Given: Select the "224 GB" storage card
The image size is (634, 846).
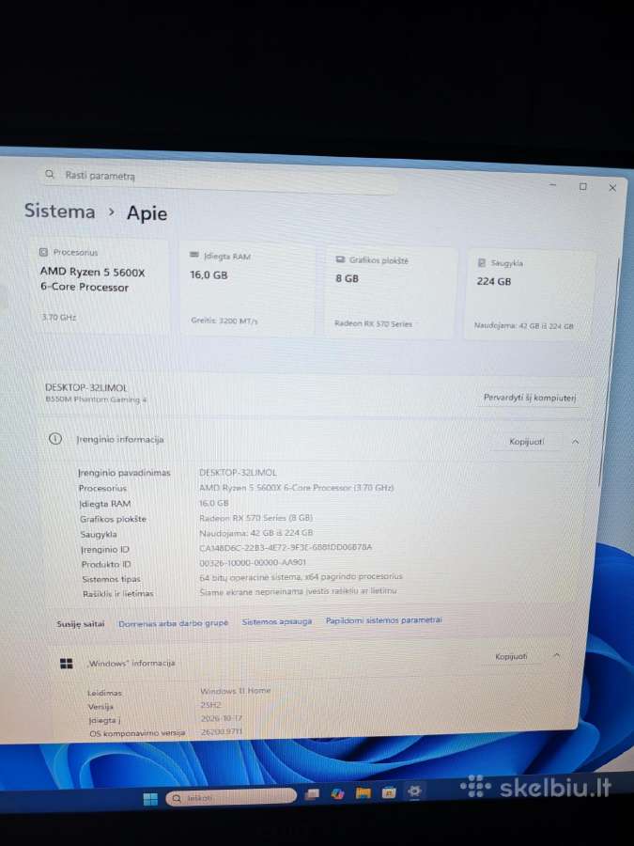Looking at the screenshot, I should coord(530,294).
